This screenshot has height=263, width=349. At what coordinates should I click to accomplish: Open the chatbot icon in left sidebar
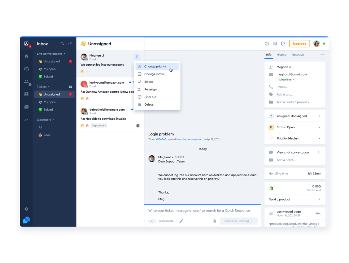[x=26, y=69]
